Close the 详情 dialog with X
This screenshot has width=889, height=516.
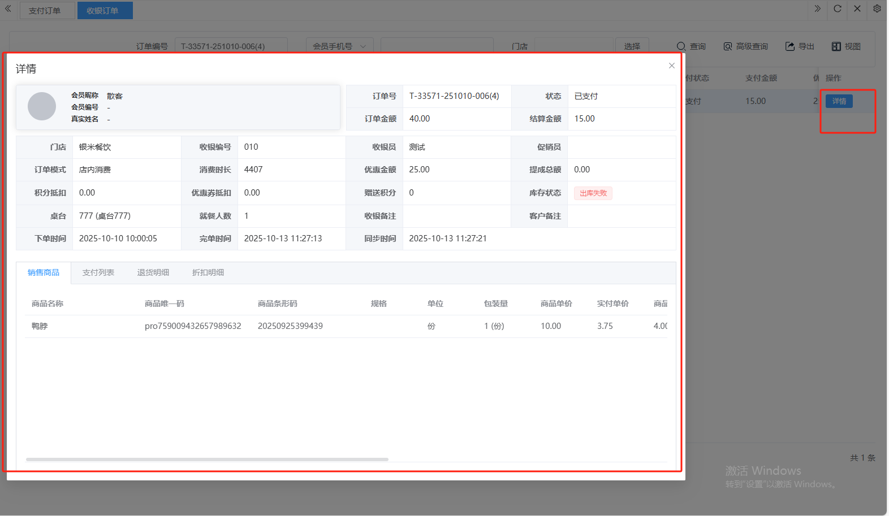pos(671,66)
